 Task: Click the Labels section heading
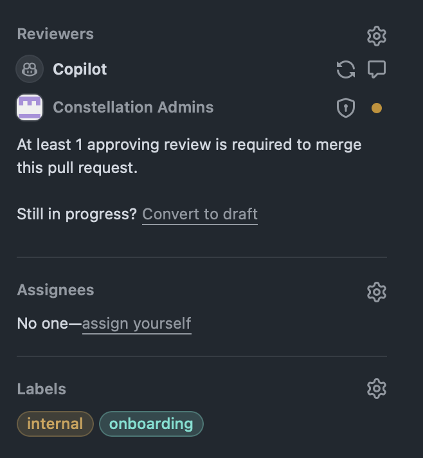click(x=42, y=389)
